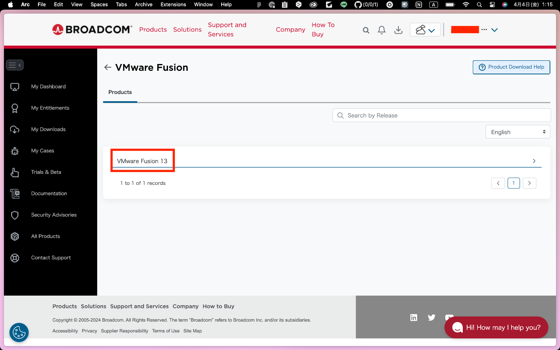Click the Broadcom logo
The image size is (560, 350).
pos(92,30)
